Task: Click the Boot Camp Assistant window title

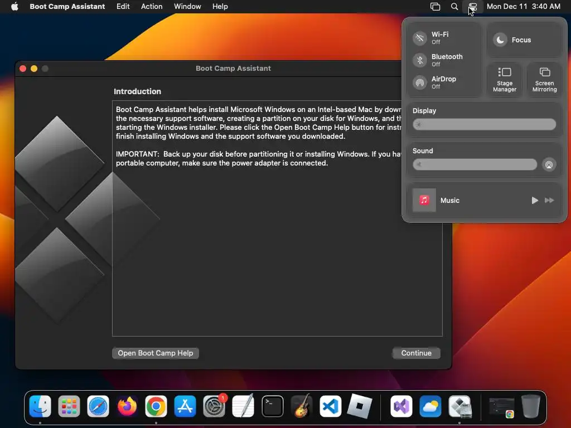Action: tap(234, 68)
